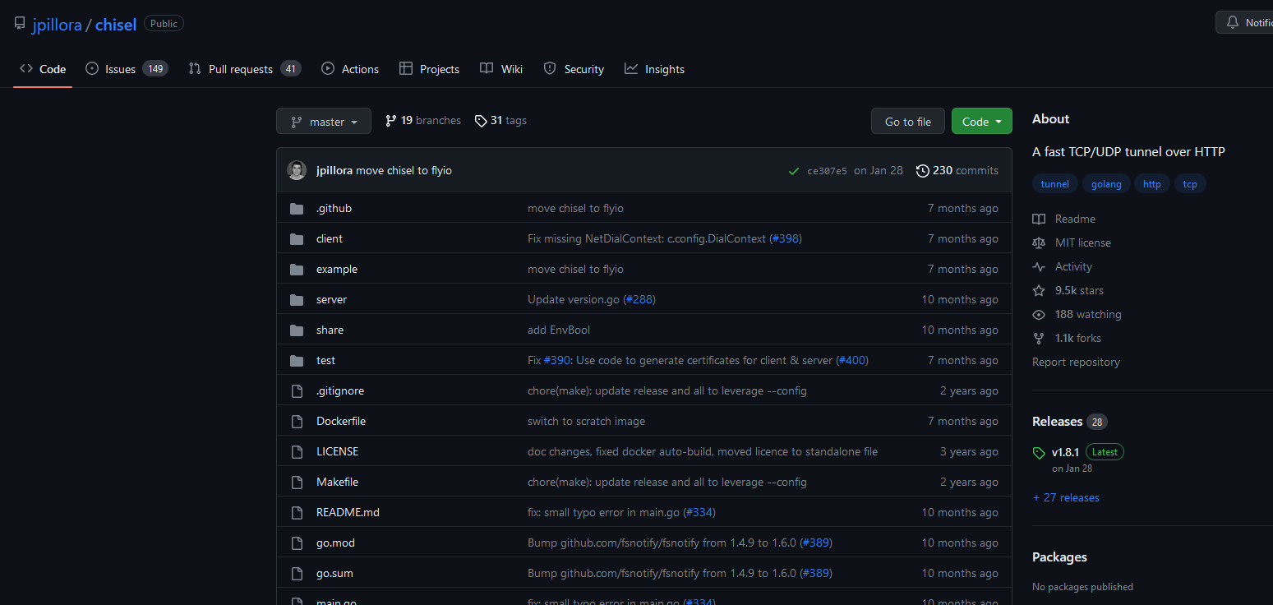Click the Notifications bell button
1273x605 pixels.
(x=1245, y=22)
